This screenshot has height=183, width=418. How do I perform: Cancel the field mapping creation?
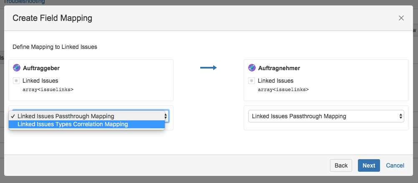pos(395,165)
